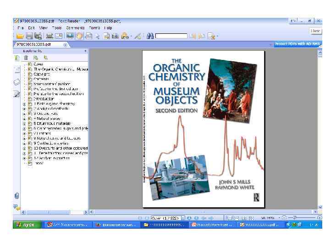Click the Save As icon beside floppy
Image resolution: width=330 pixels, height=247 pixels.
(38, 36)
